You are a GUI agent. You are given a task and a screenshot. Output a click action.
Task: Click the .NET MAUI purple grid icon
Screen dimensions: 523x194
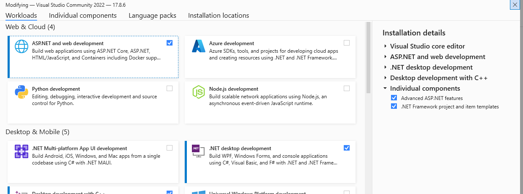[21, 151]
